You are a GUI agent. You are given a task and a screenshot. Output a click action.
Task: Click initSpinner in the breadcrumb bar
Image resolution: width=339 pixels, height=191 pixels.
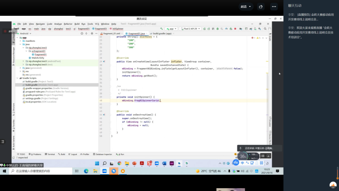click(118, 29)
